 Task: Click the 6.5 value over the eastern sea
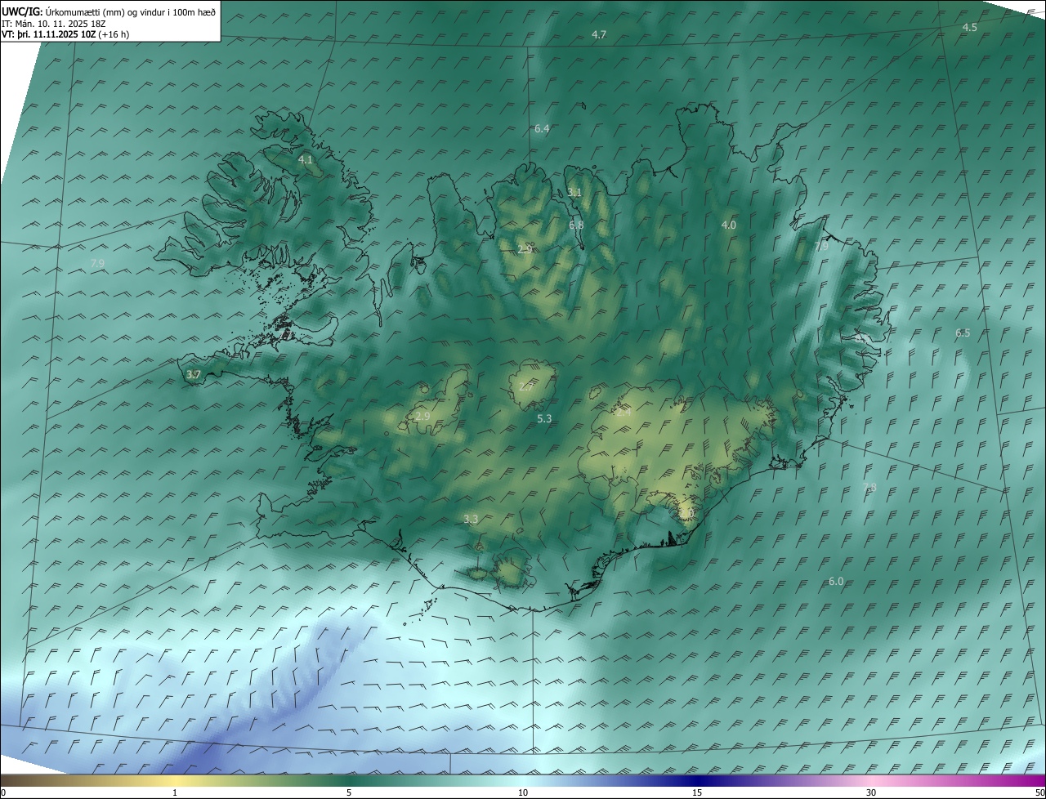coord(963,333)
